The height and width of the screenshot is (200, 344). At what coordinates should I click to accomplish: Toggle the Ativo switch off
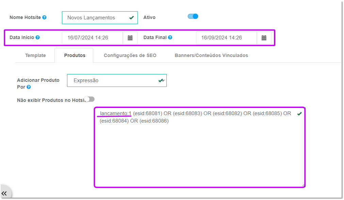pyautogui.click(x=193, y=16)
